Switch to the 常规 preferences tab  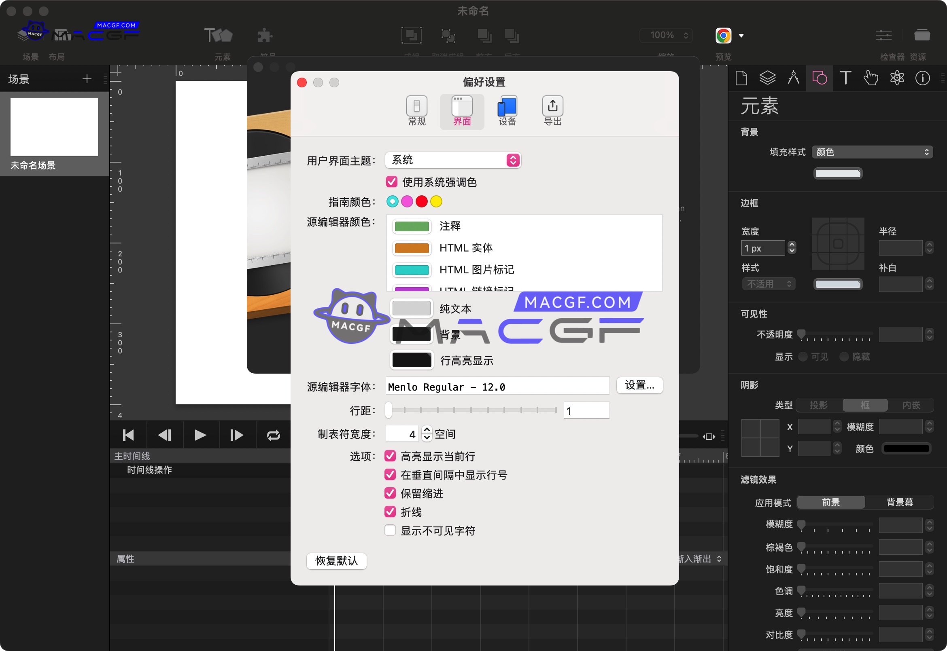[416, 110]
